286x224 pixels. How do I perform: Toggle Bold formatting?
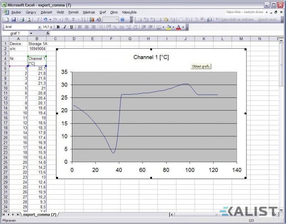pos(58,27)
